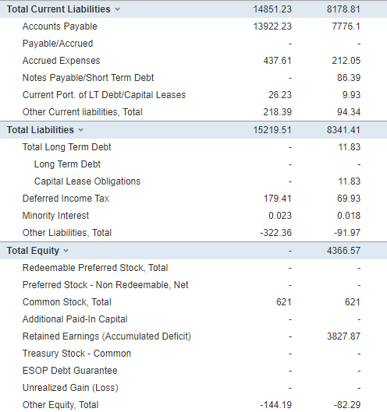Screen dimensions: 387x412
Task: Click Other Current liabilities, Total label
Action: [83, 112]
